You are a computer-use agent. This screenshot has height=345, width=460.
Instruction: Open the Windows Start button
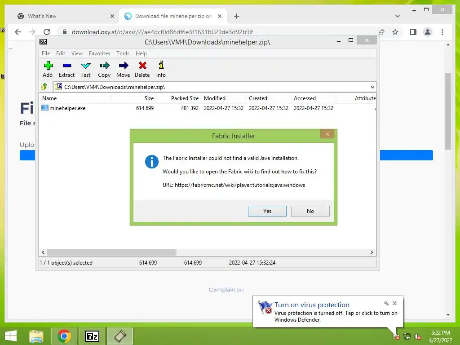pyautogui.click(x=11, y=336)
